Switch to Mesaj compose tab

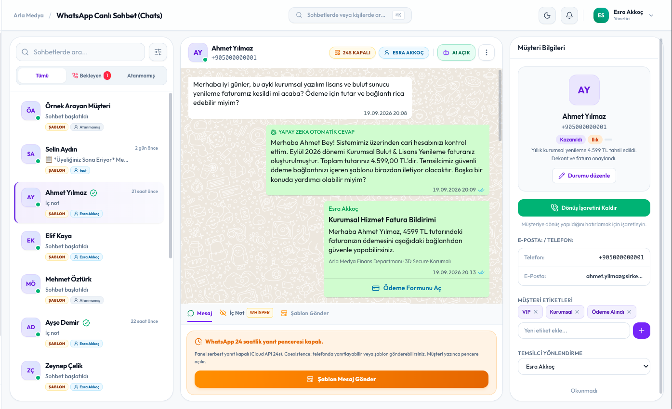tap(200, 313)
